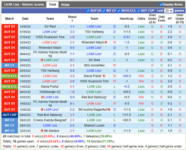Toggle the Display Notes checkbox
The height and width of the screenshot is (150, 186).
click(161, 5)
